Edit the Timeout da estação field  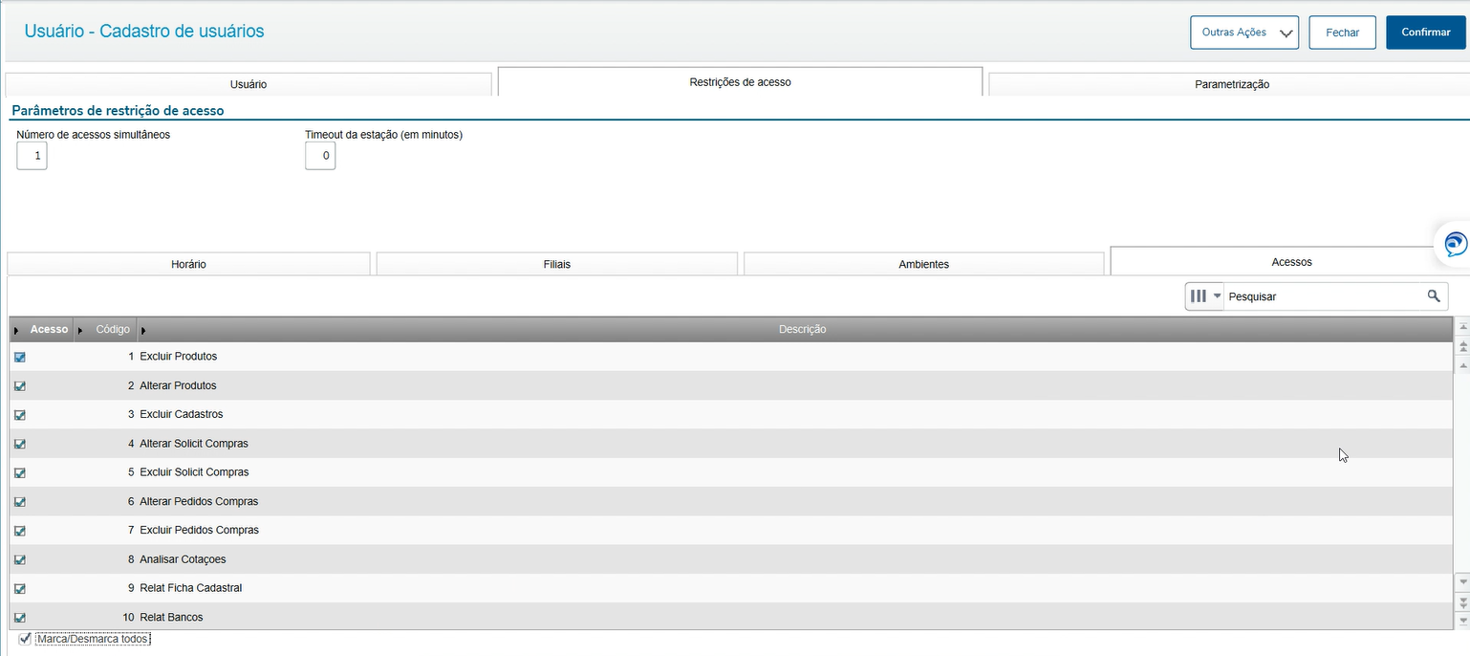pos(320,155)
